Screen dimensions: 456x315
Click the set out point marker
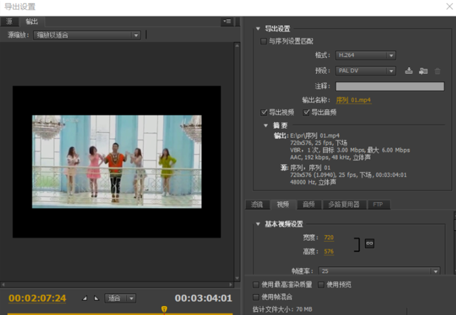96,298
